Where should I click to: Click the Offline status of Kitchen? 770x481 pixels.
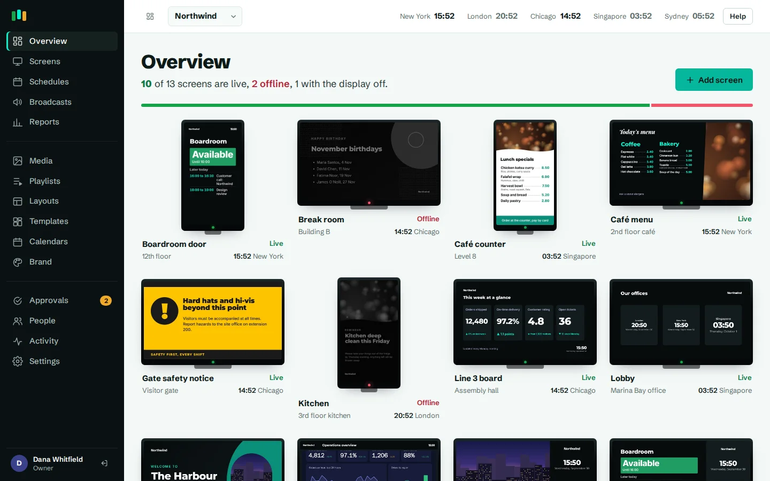click(x=428, y=403)
